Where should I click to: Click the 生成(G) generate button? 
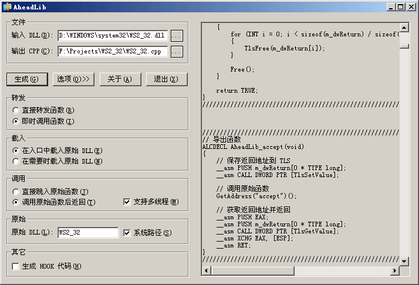pyautogui.click(x=27, y=79)
